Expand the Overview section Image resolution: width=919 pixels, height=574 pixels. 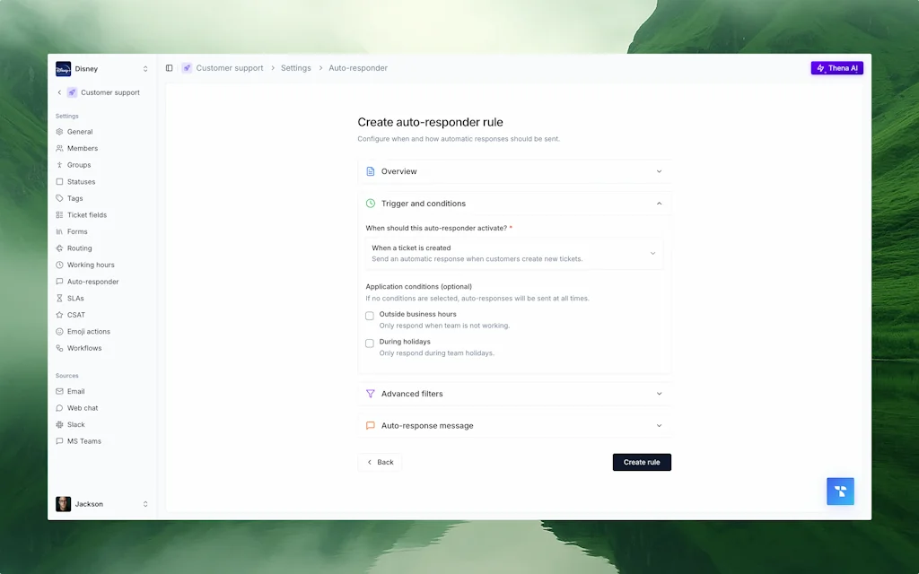tap(514, 171)
